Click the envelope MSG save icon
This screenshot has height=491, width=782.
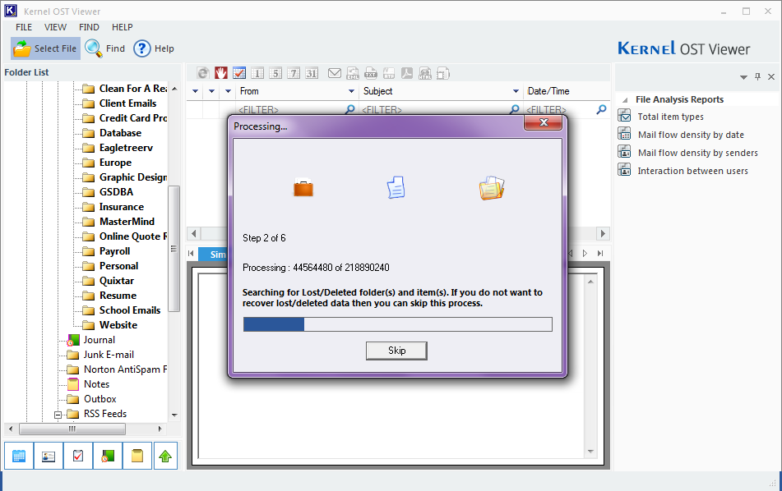[x=335, y=73]
